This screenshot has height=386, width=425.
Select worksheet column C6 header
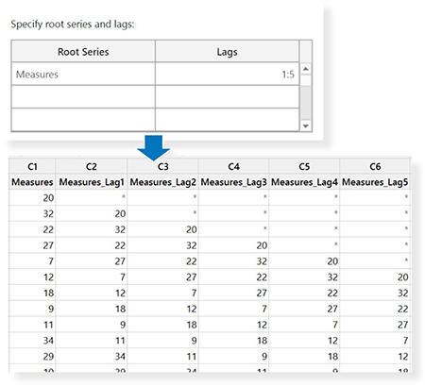pyautogui.click(x=375, y=166)
